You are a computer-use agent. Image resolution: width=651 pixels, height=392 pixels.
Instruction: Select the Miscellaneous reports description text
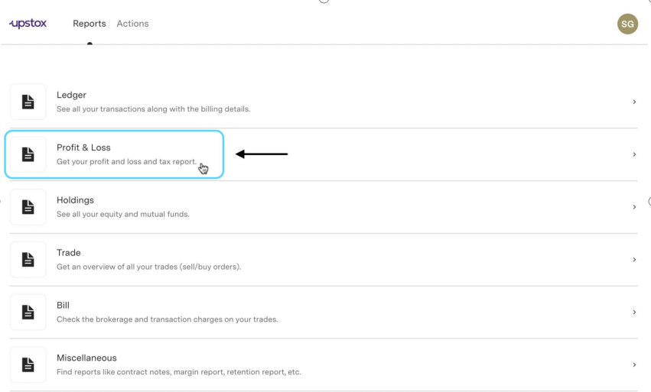[178, 372]
